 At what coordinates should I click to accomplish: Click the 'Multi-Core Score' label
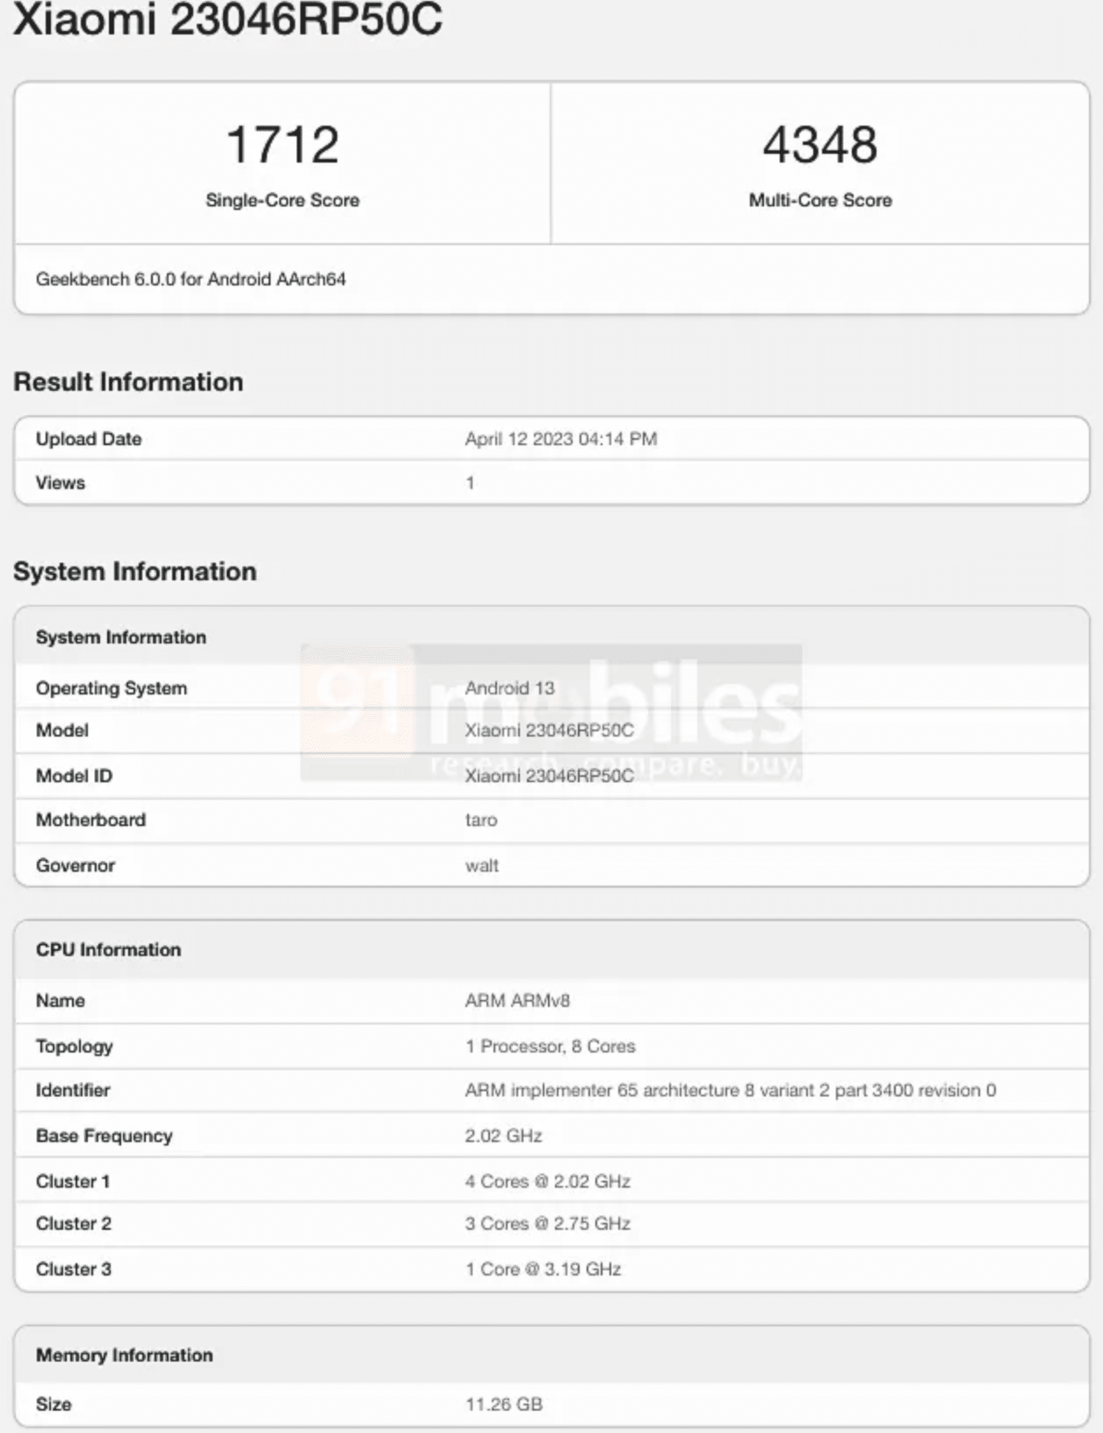820,200
